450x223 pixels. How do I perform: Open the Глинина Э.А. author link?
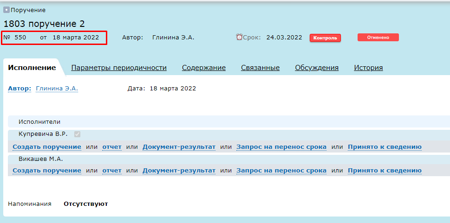coord(57,89)
